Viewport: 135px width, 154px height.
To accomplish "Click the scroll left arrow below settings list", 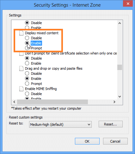I will coord(14,102).
